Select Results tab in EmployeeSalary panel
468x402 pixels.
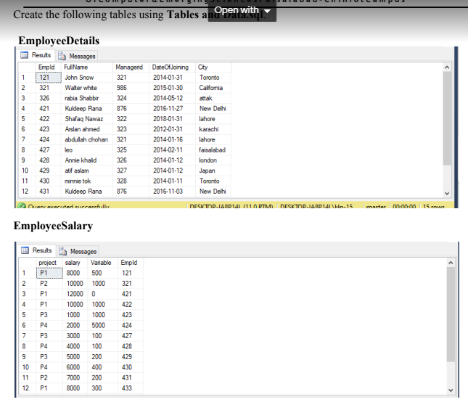tap(37, 250)
